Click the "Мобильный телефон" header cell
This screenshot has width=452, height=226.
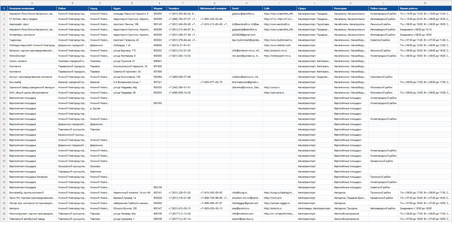coord(214,8)
